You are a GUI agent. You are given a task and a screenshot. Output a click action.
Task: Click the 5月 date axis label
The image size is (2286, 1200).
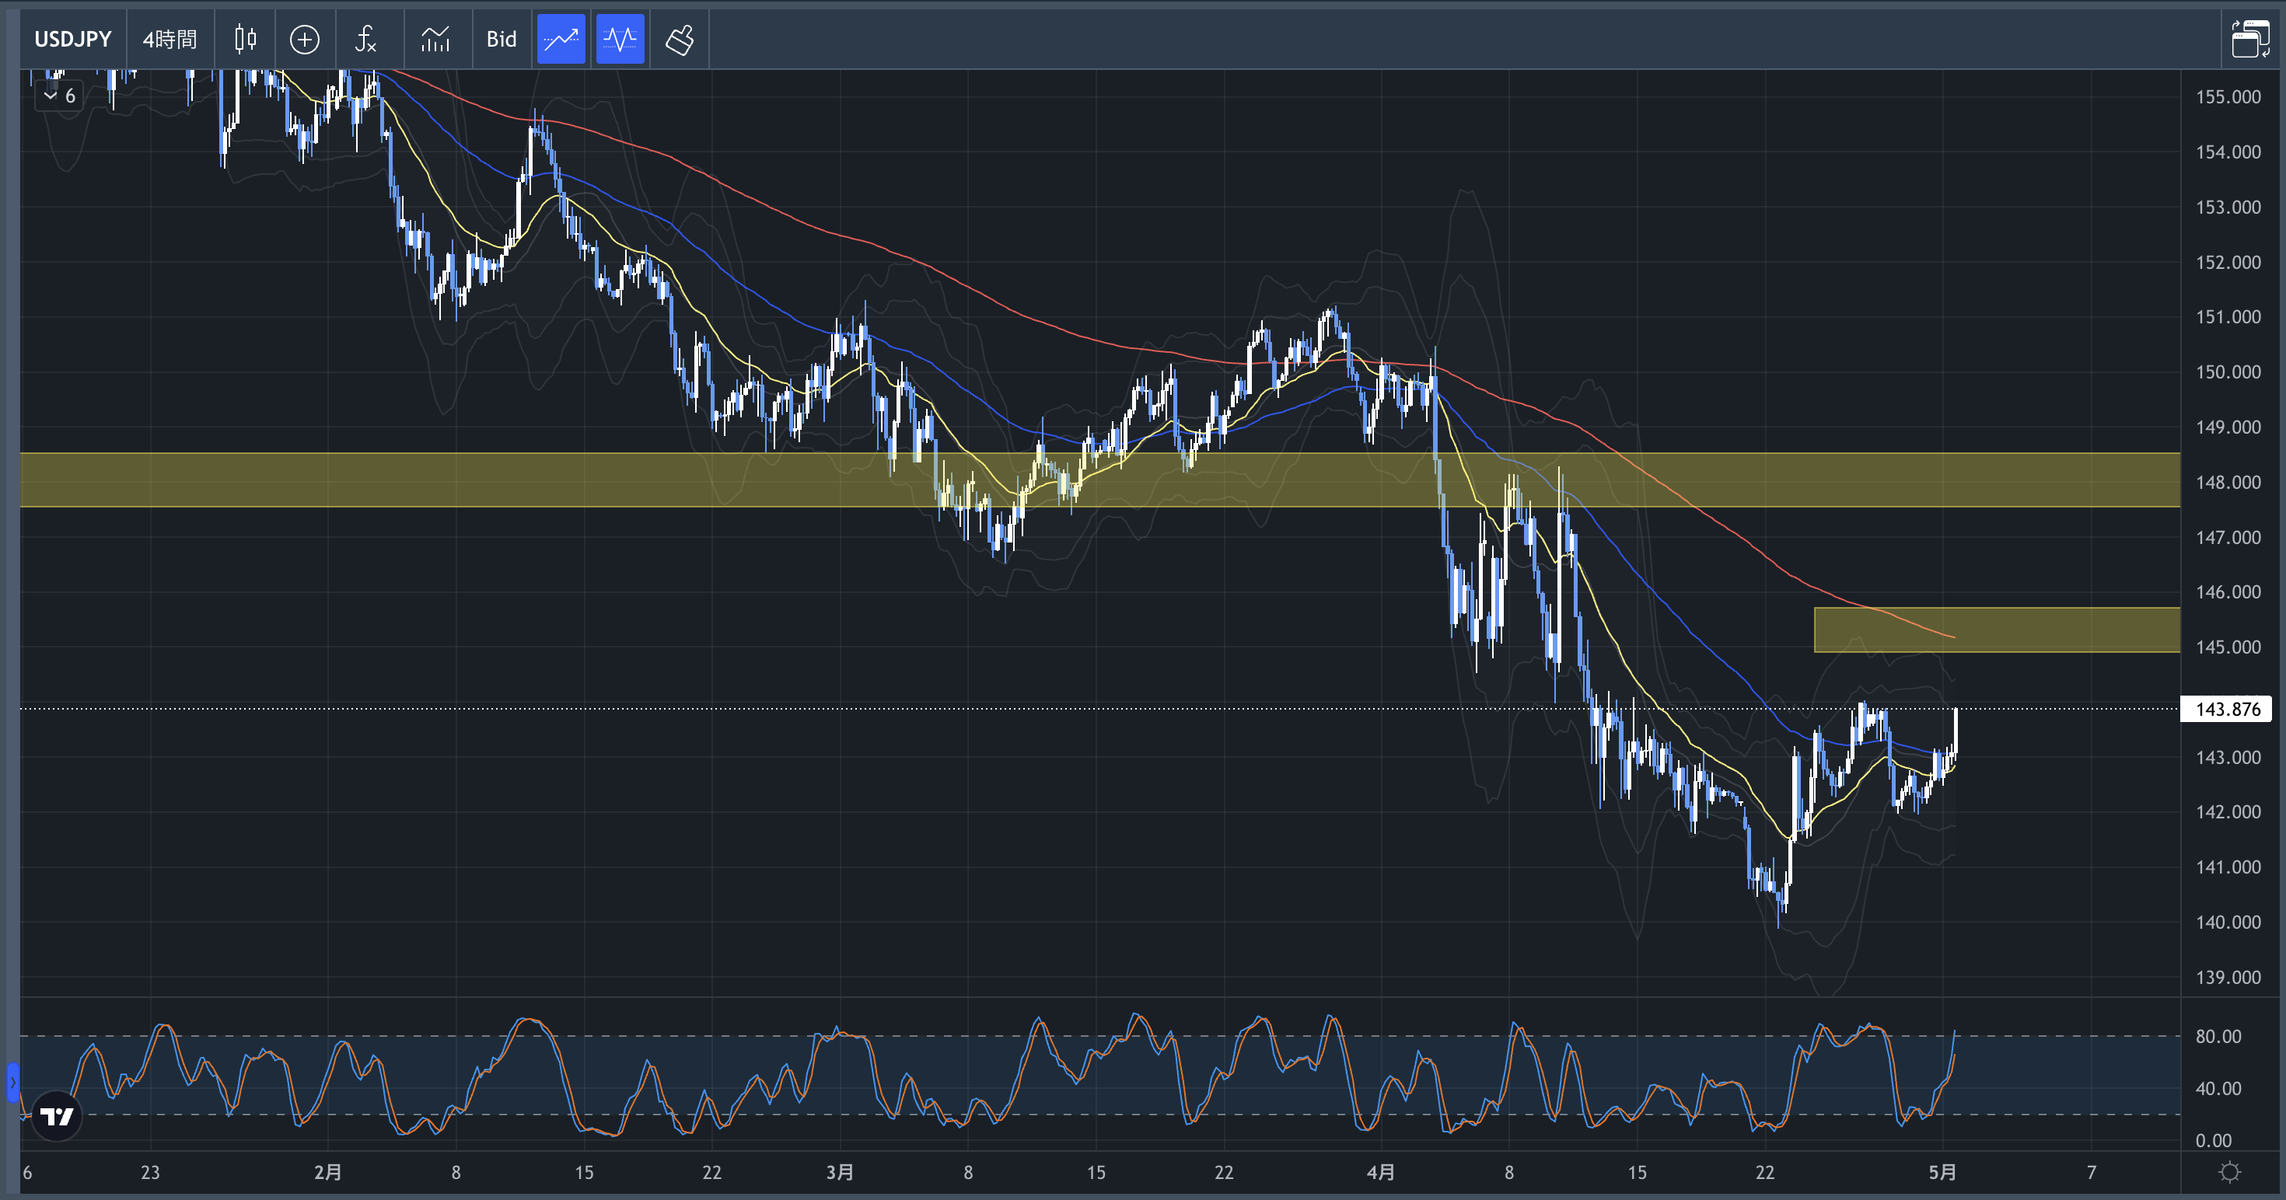[x=1942, y=1173]
